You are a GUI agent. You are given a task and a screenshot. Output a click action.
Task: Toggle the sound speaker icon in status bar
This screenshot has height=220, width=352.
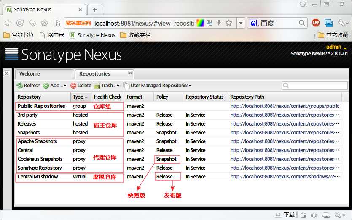pos(314,215)
